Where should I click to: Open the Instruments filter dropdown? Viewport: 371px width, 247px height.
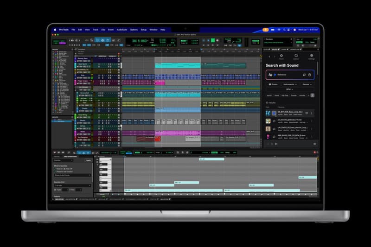(291, 85)
